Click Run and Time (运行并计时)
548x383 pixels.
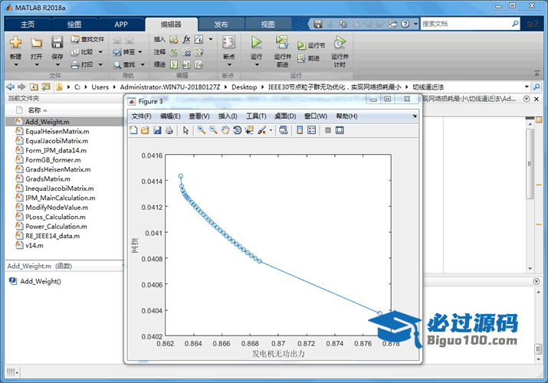click(340, 51)
